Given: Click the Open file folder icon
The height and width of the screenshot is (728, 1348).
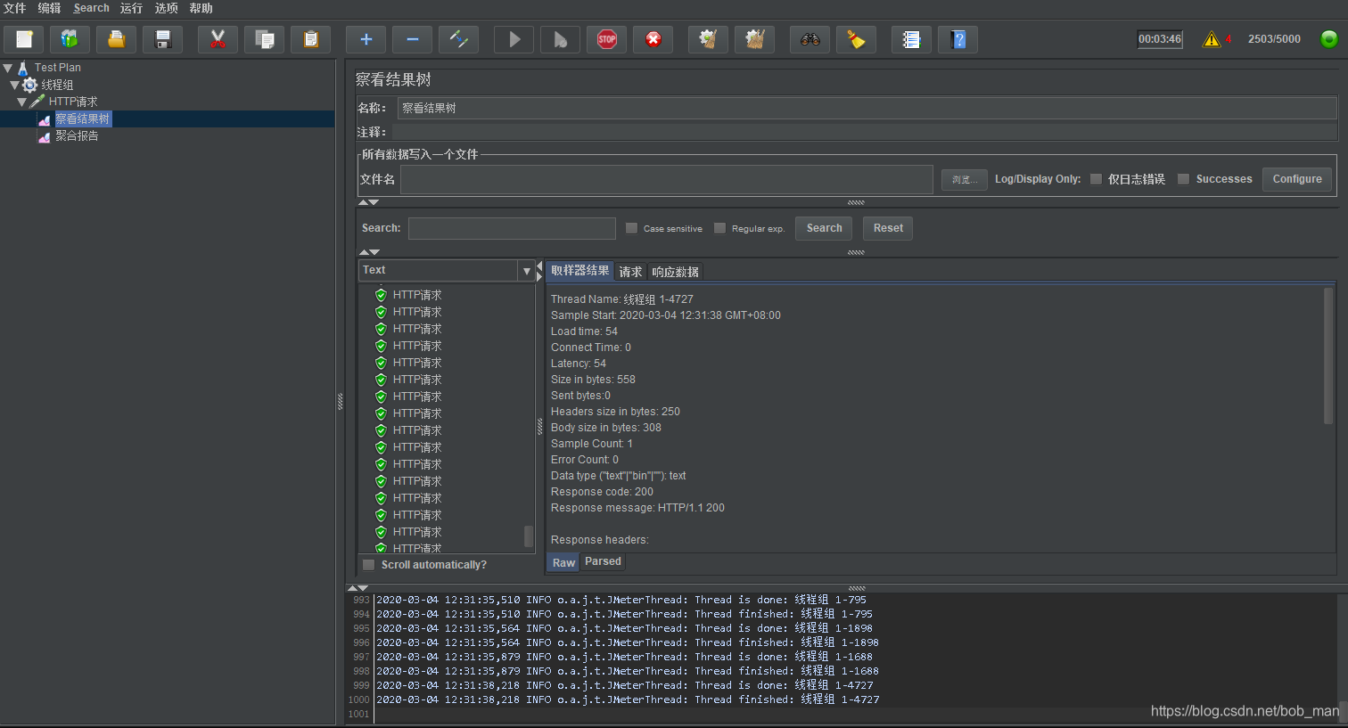Looking at the screenshot, I should point(116,39).
